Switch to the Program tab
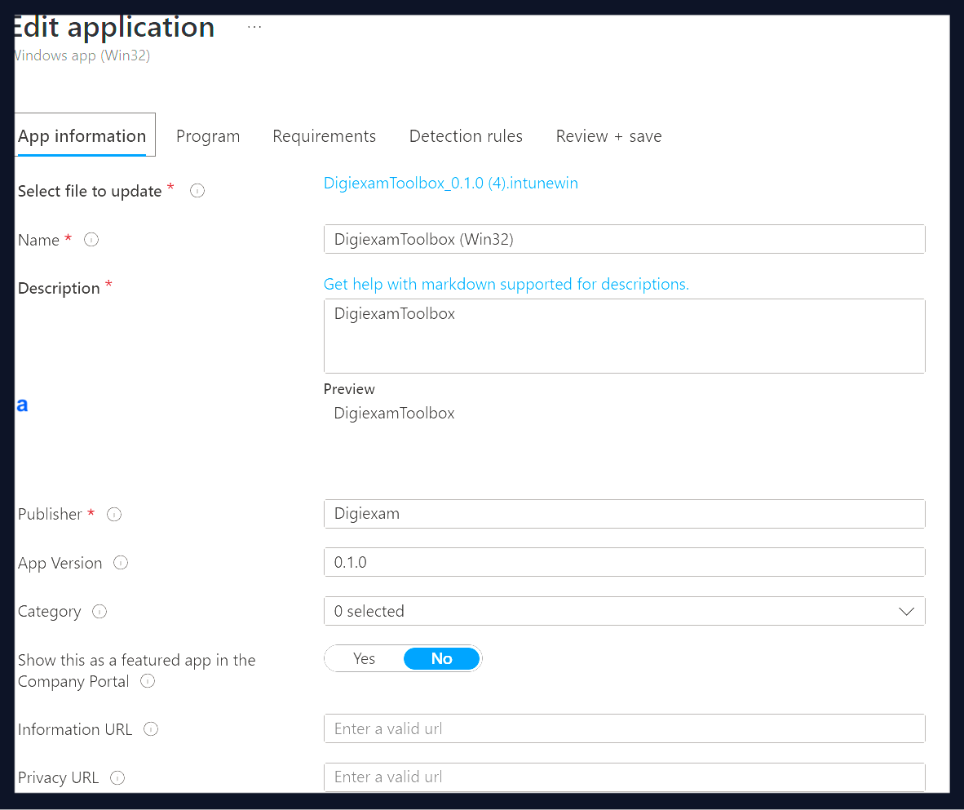 [208, 135]
